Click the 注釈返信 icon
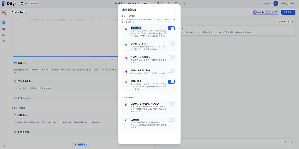299x149 pixels. [126, 120]
